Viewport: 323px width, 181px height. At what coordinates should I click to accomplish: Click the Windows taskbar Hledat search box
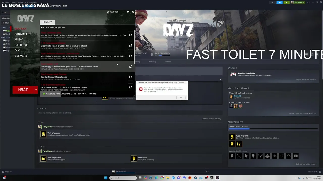[123, 178]
